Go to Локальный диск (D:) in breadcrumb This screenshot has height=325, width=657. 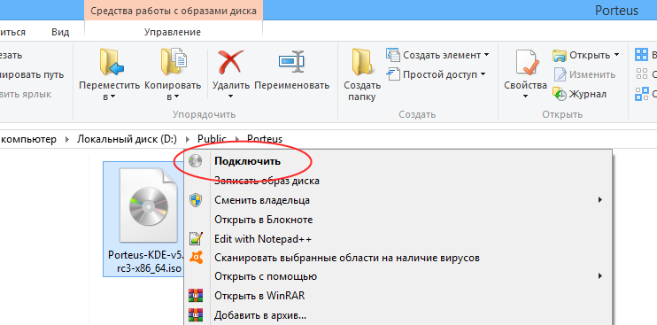127,139
